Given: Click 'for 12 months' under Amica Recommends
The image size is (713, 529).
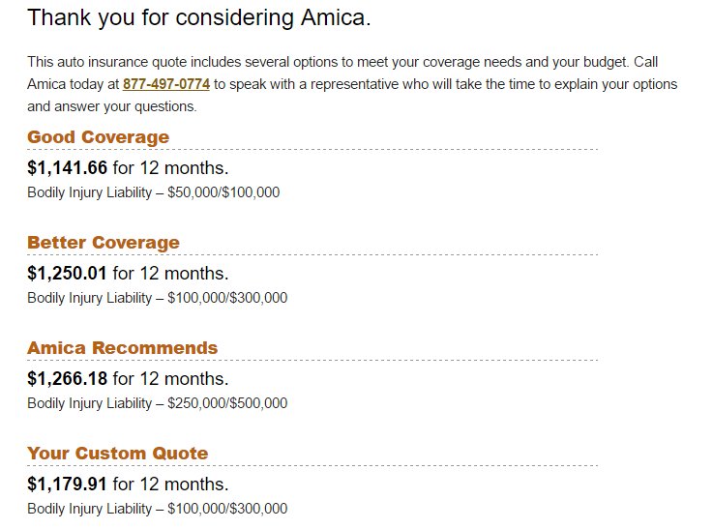Looking at the screenshot, I should [x=170, y=378].
